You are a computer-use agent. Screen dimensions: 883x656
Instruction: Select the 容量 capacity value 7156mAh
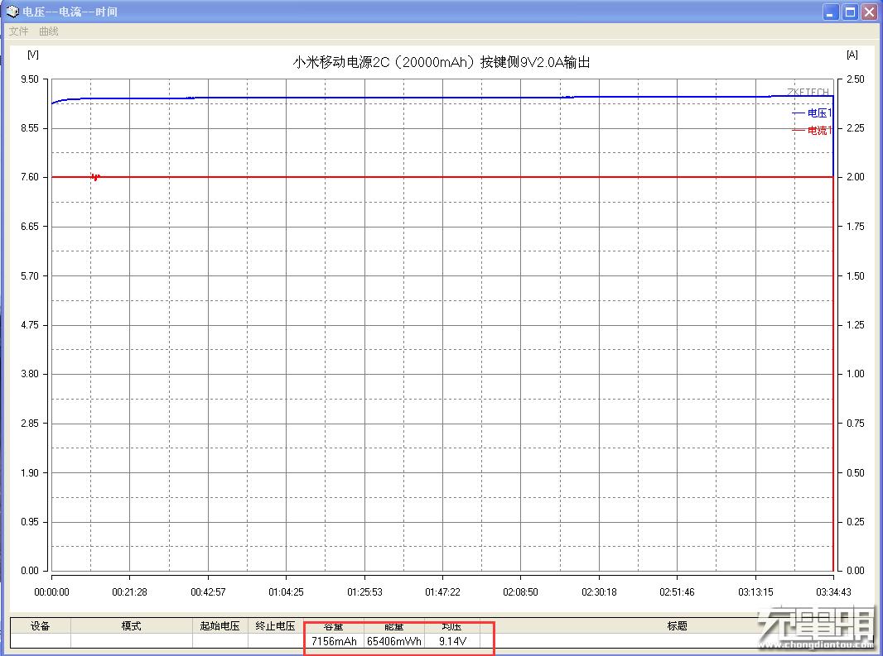pyautogui.click(x=335, y=640)
